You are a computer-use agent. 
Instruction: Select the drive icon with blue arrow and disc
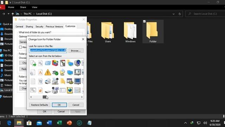48,81
